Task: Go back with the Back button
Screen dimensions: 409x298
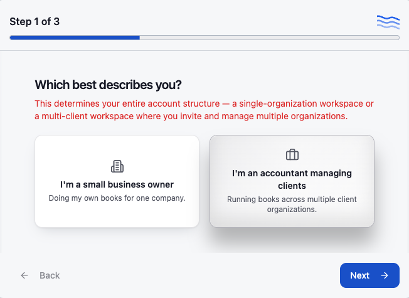Action: [40, 275]
